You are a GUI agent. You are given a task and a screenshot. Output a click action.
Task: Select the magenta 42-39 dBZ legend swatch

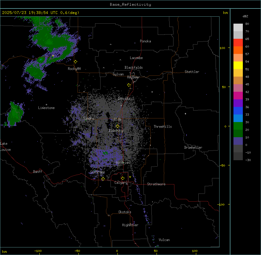coord(238,95)
